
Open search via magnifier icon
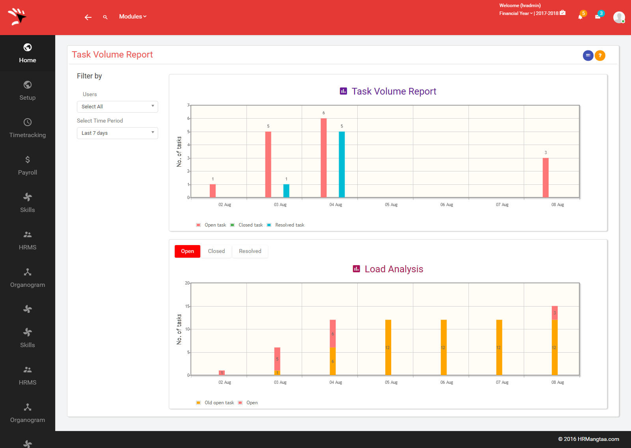[x=105, y=17]
